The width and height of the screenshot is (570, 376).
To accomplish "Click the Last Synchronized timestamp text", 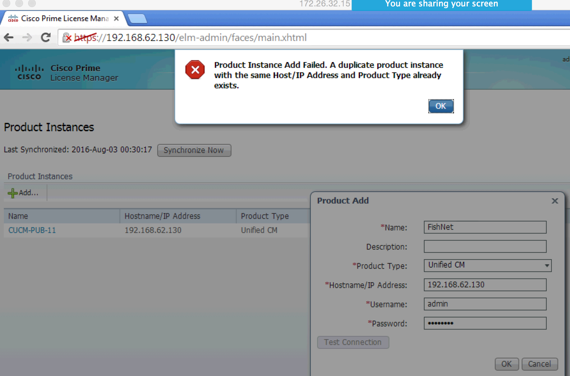I will point(78,150).
